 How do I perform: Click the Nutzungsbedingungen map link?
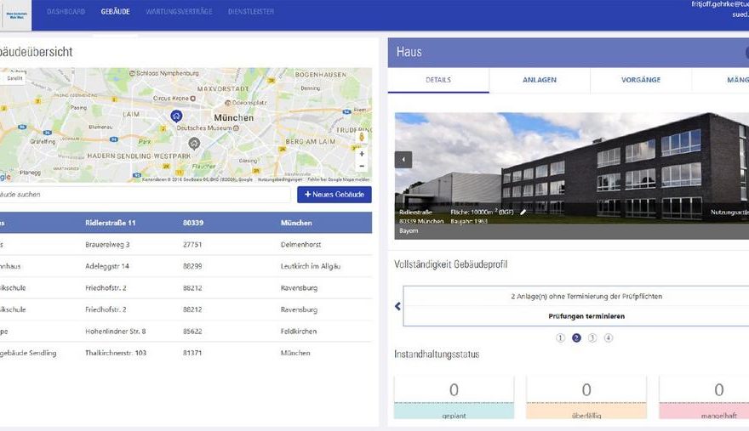280,179
